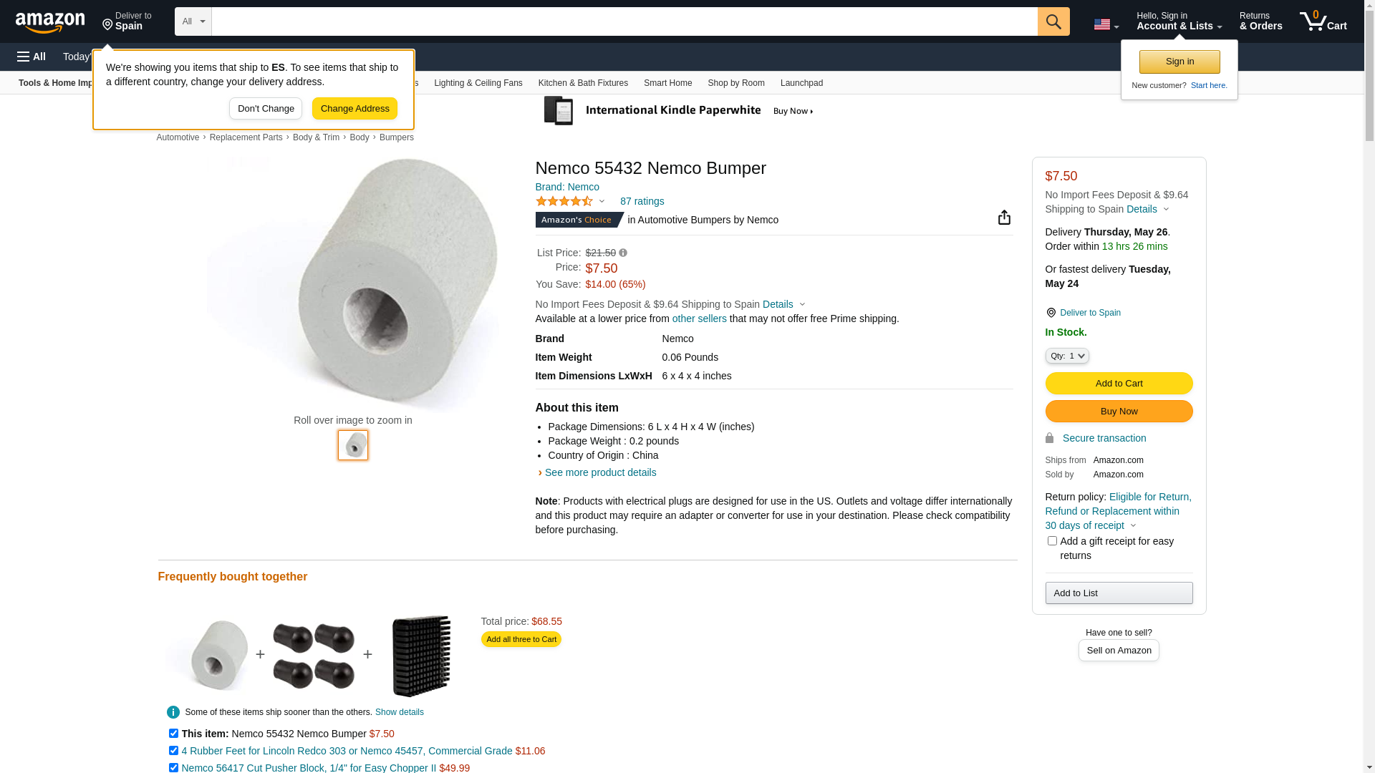This screenshot has height=773, width=1375.
Task: Go to Smart Home menu item
Action: (667, 83)
